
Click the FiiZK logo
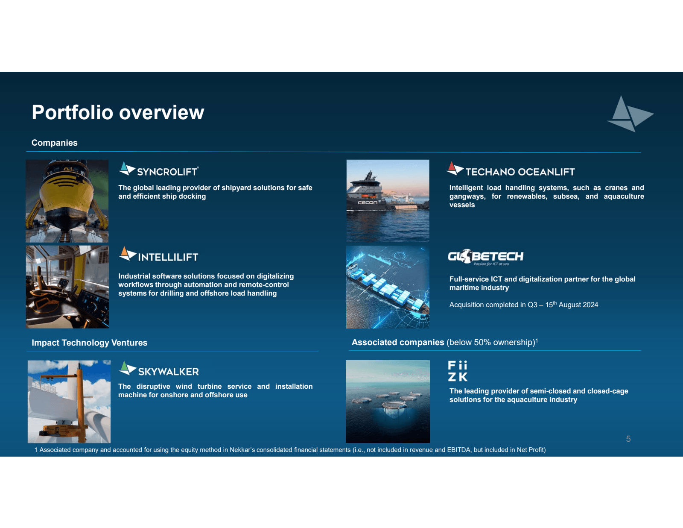click(458, 371)
